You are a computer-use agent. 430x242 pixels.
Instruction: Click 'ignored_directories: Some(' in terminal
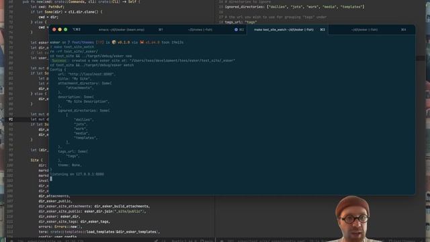tap(83, 110)
